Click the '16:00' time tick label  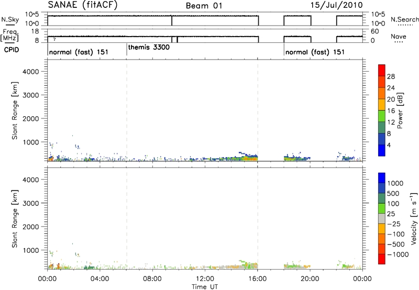pyautogui.click(x=257, y=279)
